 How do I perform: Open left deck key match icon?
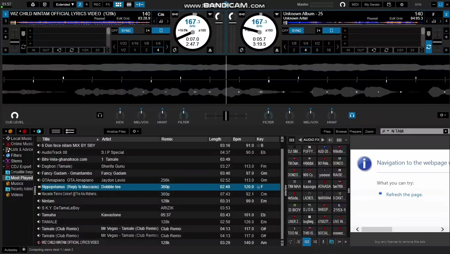[161, 21]
